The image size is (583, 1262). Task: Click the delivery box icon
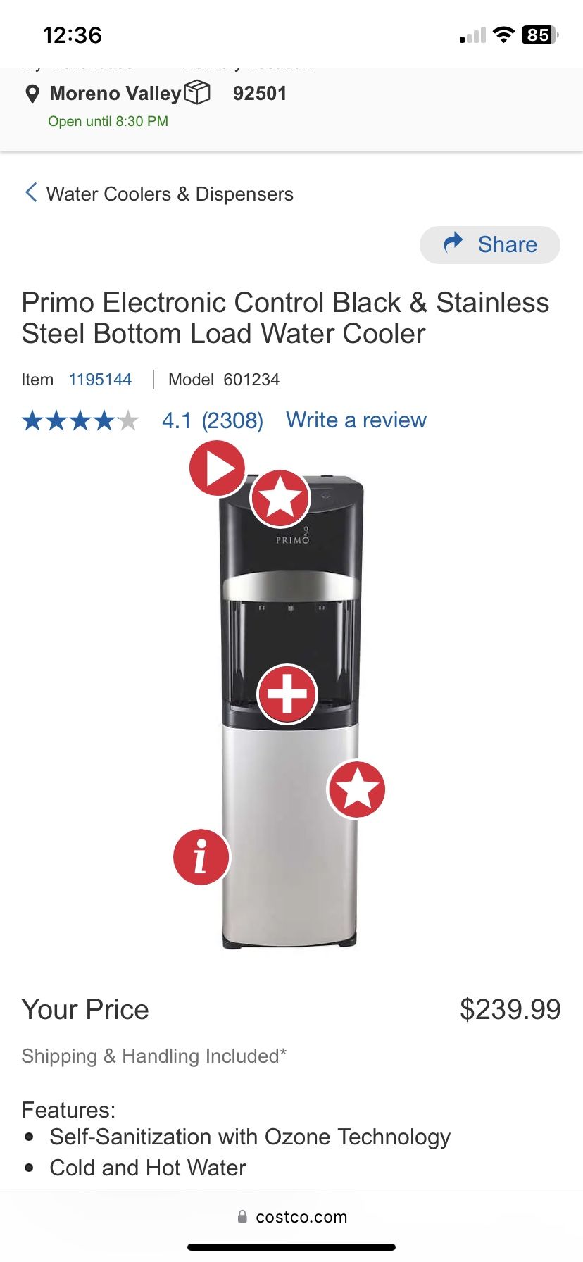coord(197,92)
